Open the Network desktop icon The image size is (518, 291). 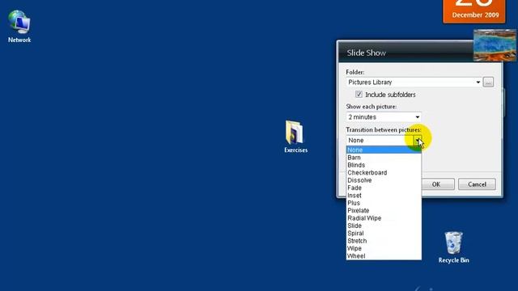(19, 27)
